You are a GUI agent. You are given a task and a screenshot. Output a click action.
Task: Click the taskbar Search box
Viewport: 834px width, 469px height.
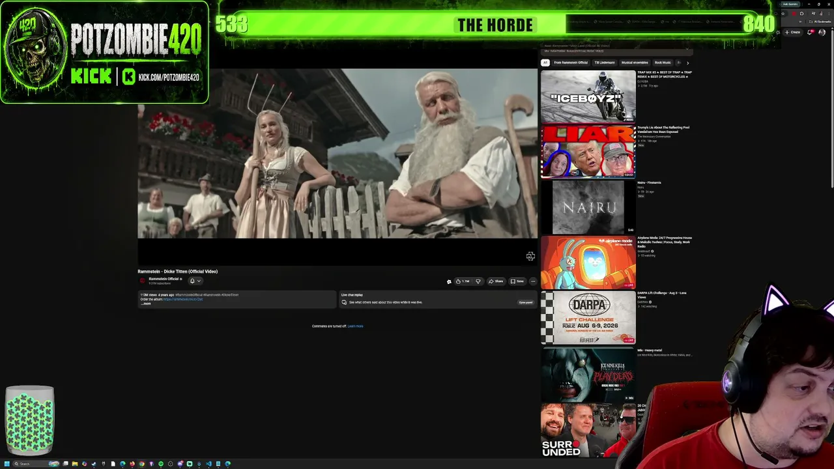pyautogui.click(x=36, y=464)
